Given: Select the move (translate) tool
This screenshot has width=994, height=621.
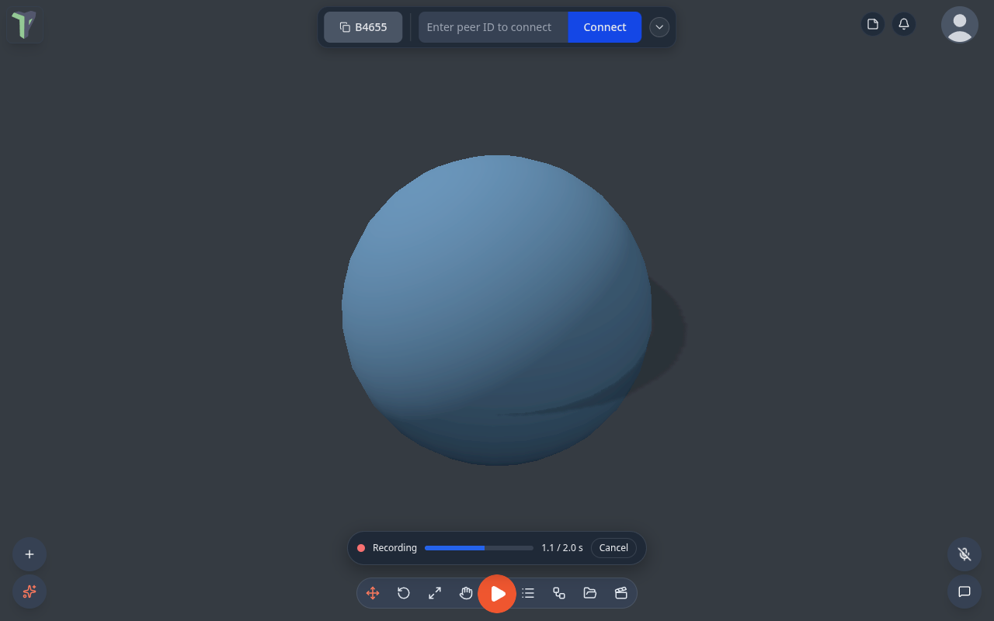Looking at the screenshot, I should pyautogui.click(x=373, y=593).
